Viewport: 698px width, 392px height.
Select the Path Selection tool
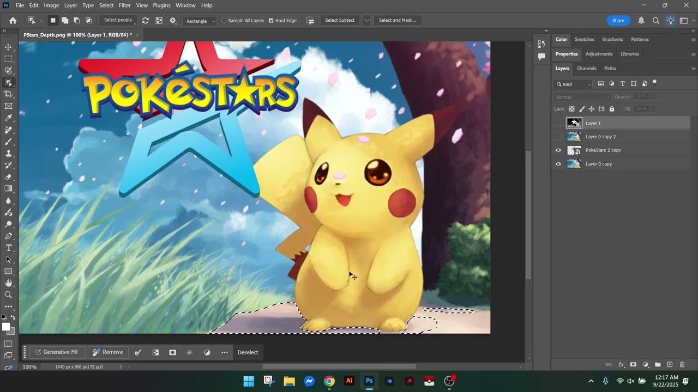tap(8, 260)
